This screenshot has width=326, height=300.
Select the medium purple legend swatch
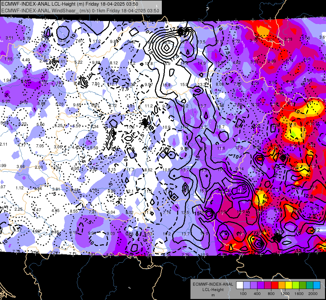254,285
